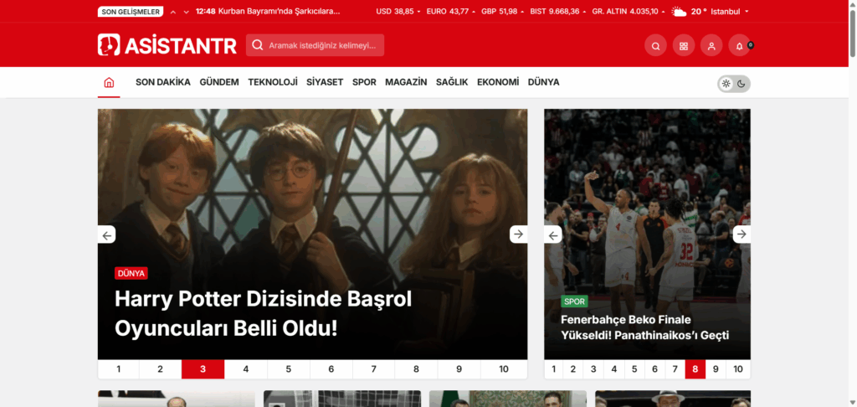Screen dimensions: 857x407
Task: Open the GÜNDEM menu
Action: tap(219, 82)
